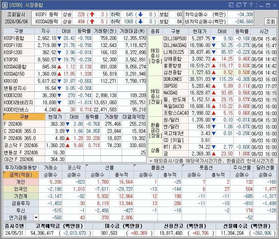
Task: Select the 원/달러 exchange rate row
Action: (220, 120)
